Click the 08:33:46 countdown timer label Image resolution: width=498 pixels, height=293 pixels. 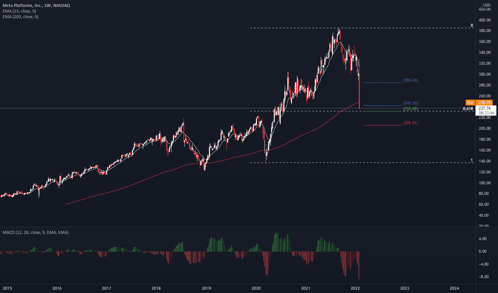click(486, 113)
